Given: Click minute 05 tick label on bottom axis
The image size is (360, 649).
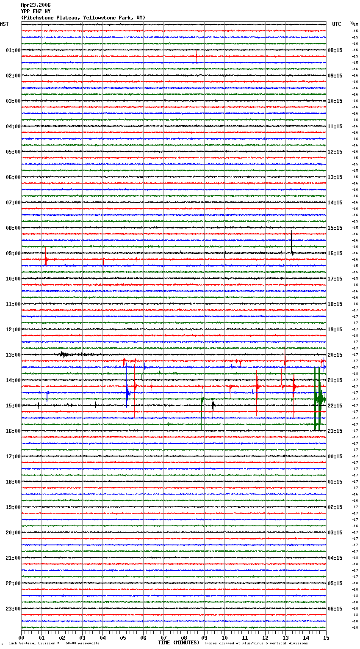Looking at the screenshot, I should coord(123,638).
